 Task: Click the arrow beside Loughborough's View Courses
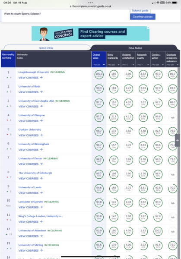click(x=41, y=77)
